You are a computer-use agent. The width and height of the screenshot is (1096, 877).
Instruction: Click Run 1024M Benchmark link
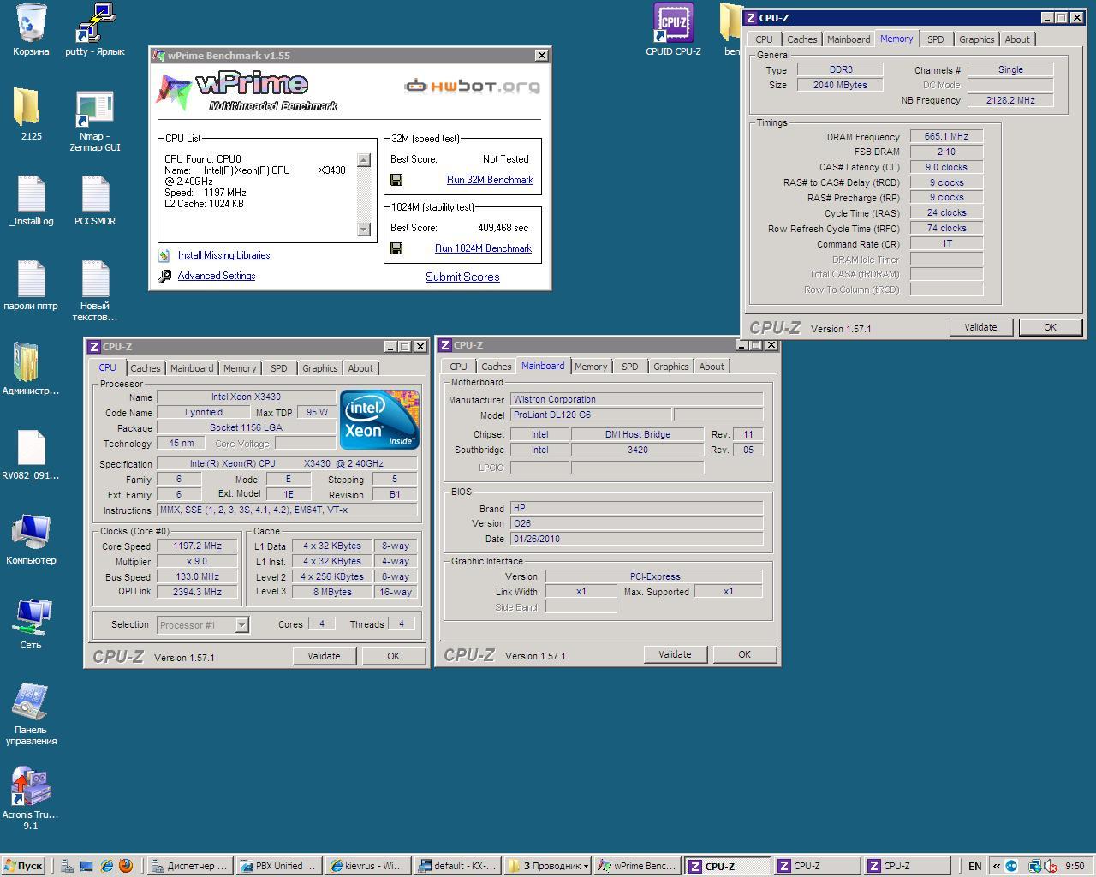point(483,248)
